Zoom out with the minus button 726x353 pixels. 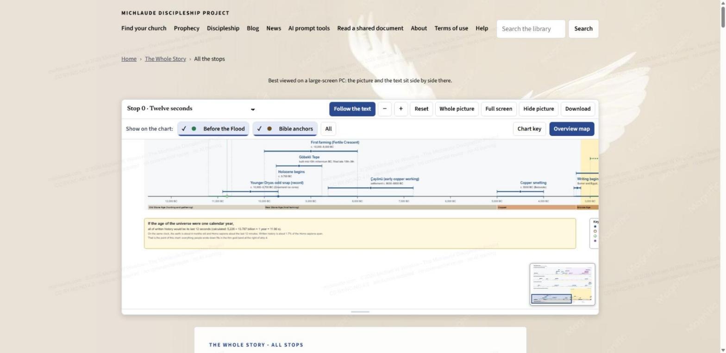(x=384, y=109)
